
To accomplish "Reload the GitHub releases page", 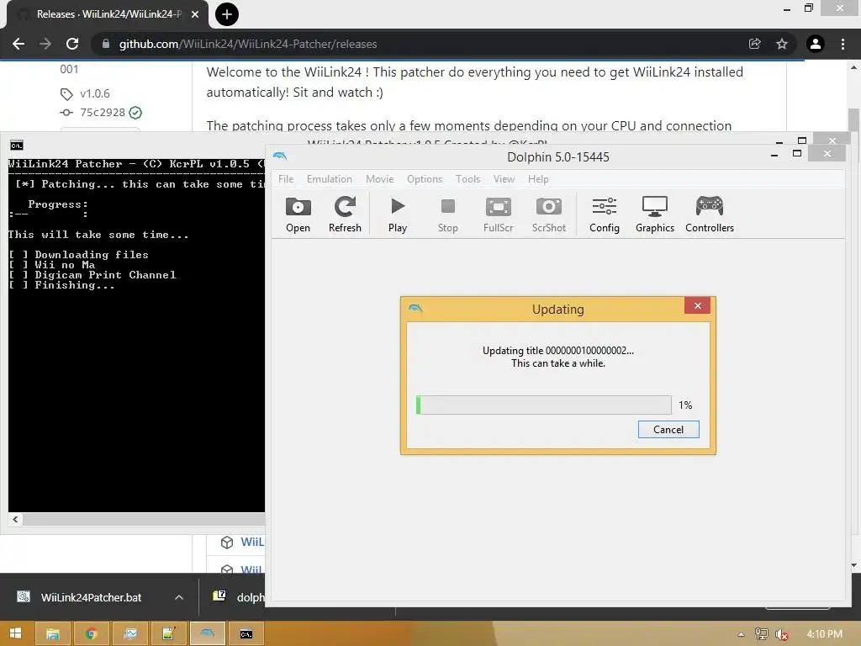I will click(72, 44).
